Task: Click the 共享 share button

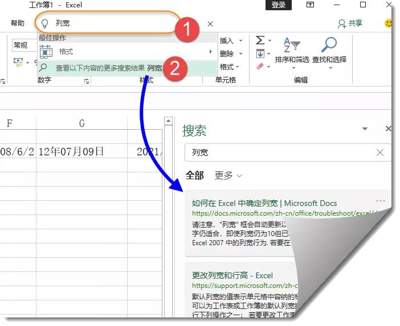Action: (350, 23)
